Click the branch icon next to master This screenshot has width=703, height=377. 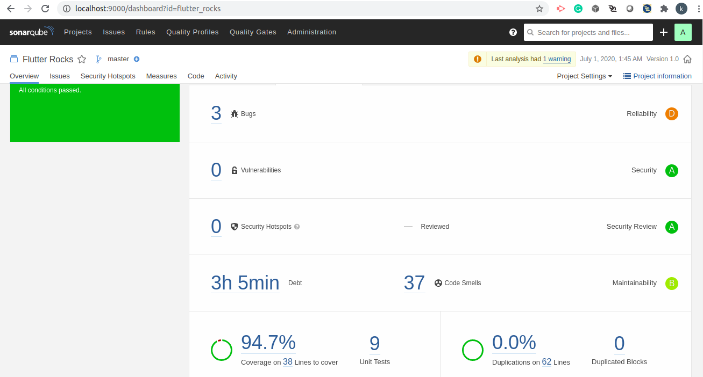[98, 59]
